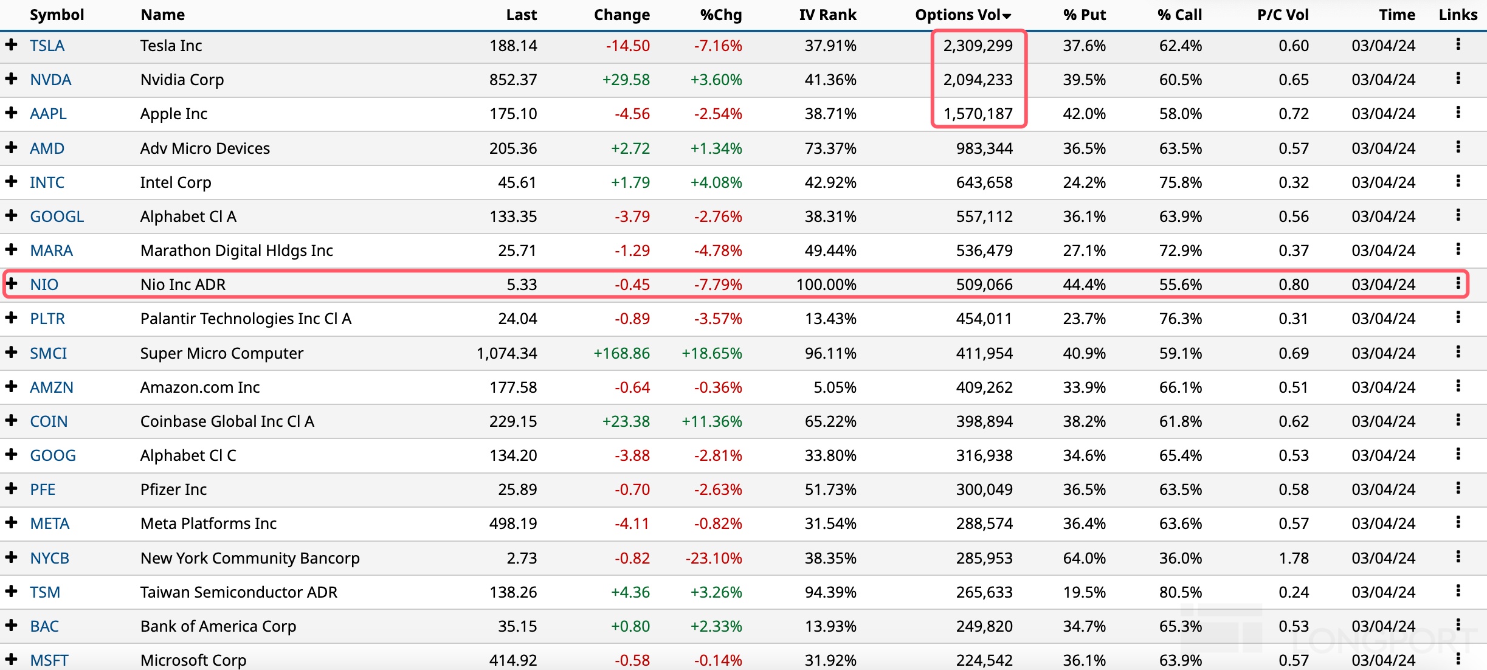Sort by the %Chg column header
Image resolution: width=1487 pixels, height=670 pixels.
pos(720,15)
